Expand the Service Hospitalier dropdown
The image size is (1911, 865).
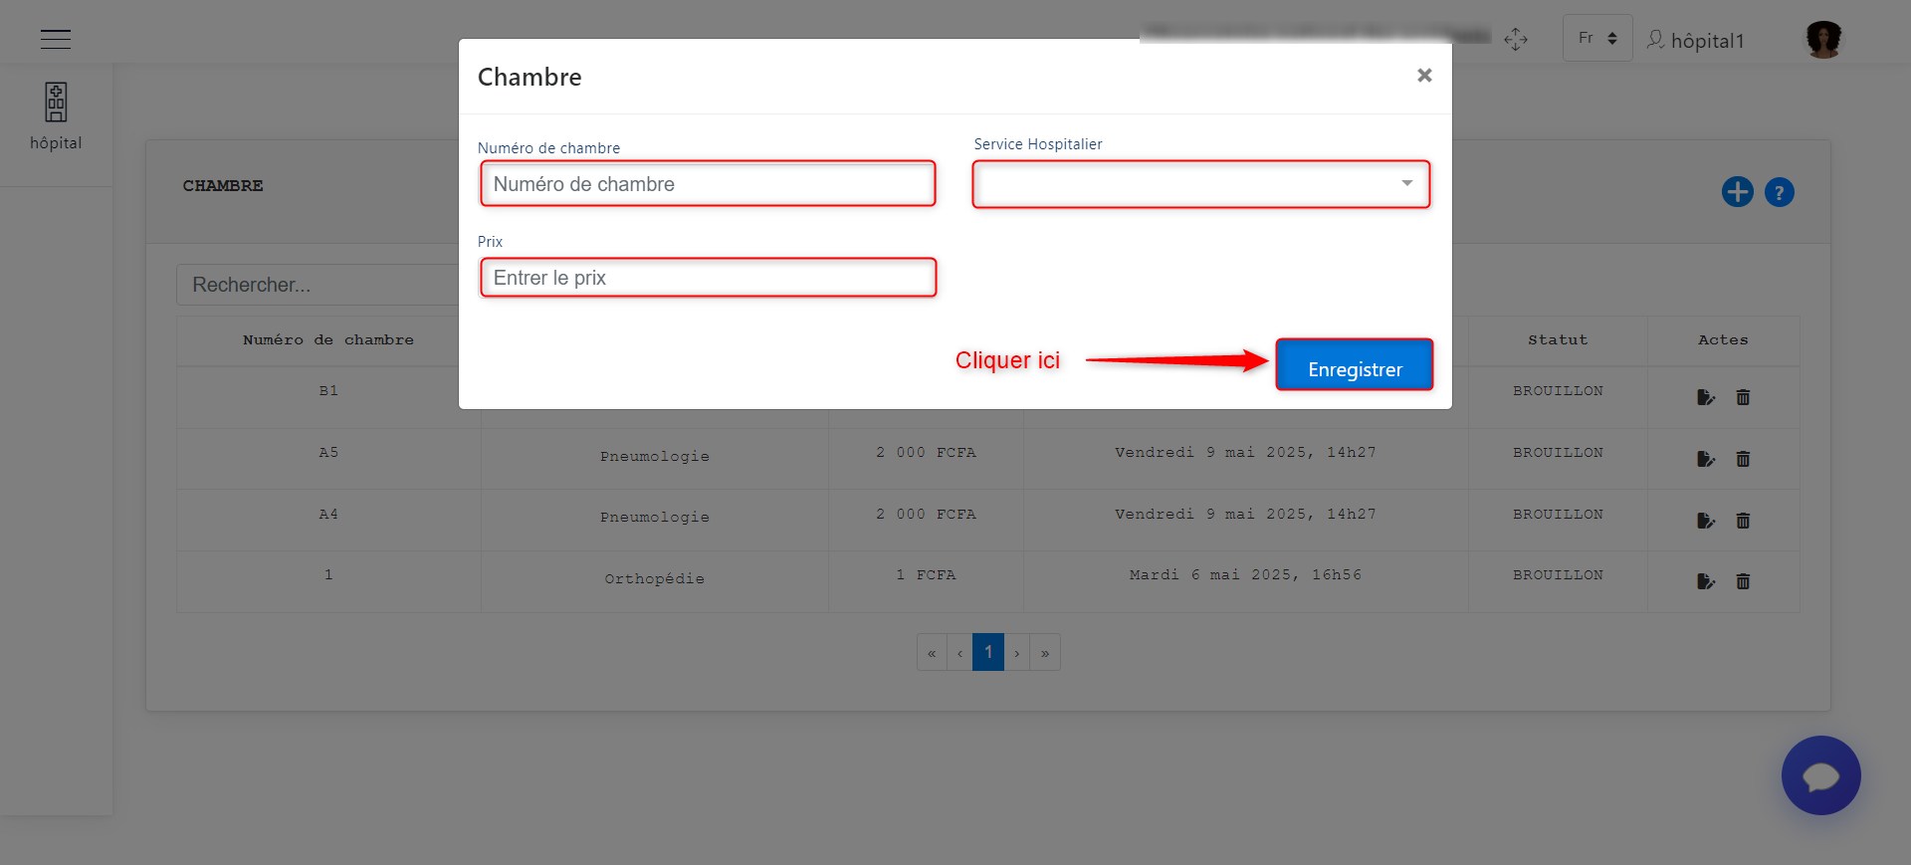(x=1201, y=184)
